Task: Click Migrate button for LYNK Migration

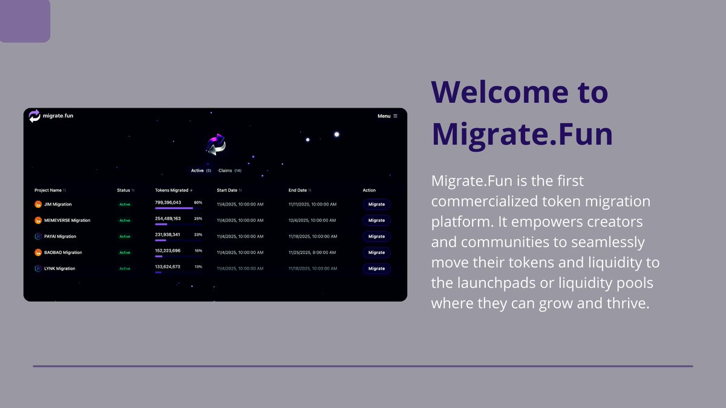Action: pyautogui.click(x=376, y=268)
